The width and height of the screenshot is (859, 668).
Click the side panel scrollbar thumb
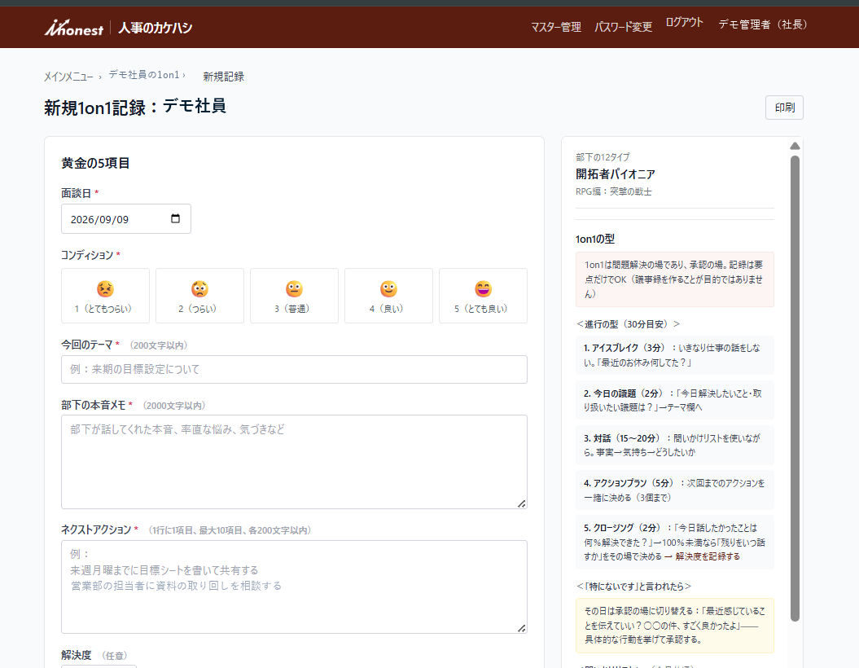[x=795, y=389]
